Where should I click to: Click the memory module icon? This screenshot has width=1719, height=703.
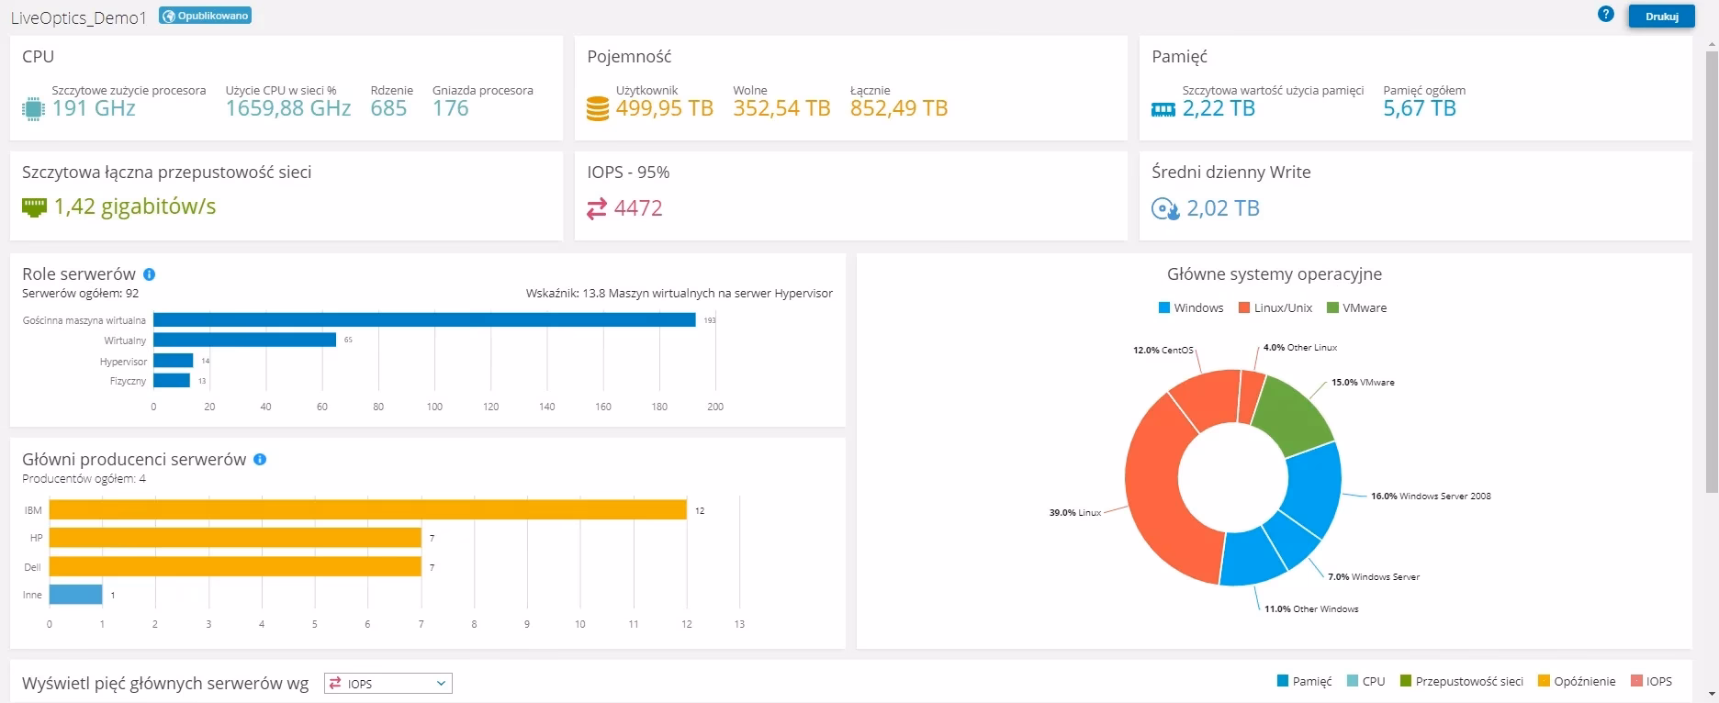1163,110
